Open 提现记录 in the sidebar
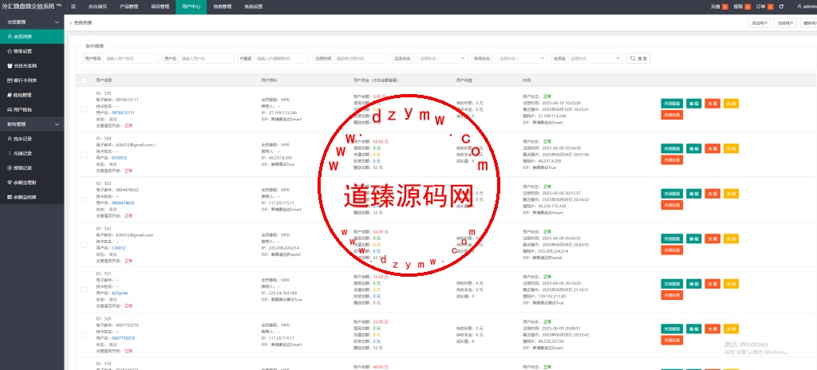Screen dimensions: 817x370 coord(32,168)
